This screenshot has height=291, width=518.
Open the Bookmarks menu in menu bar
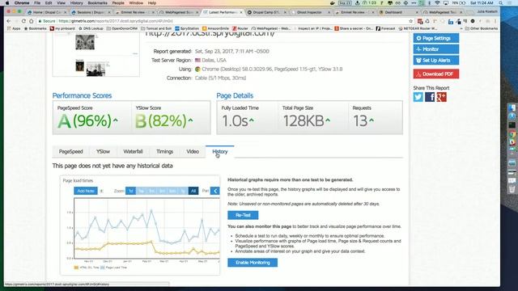click(x=97, y=3)
